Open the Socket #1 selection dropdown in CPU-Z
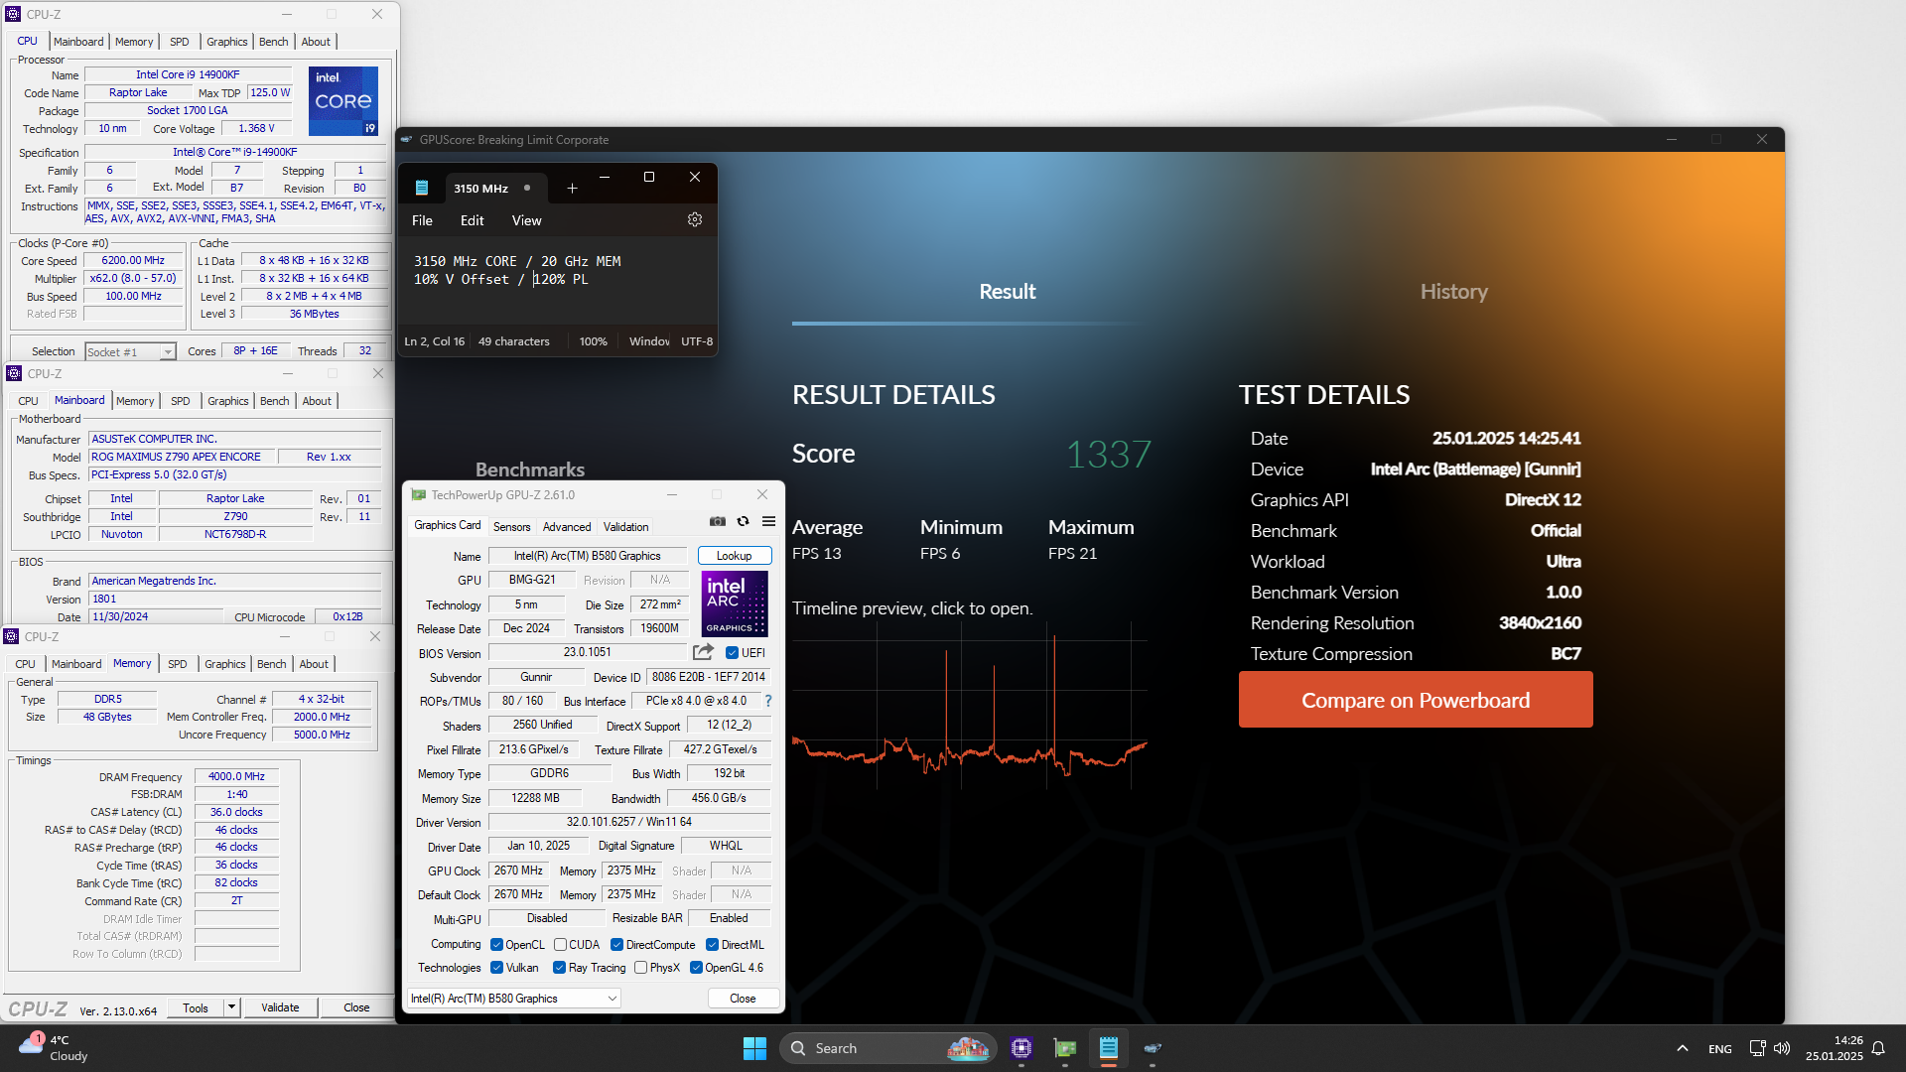The height and width of the screenshot is (1072, 1906). [x=168, y=351]
